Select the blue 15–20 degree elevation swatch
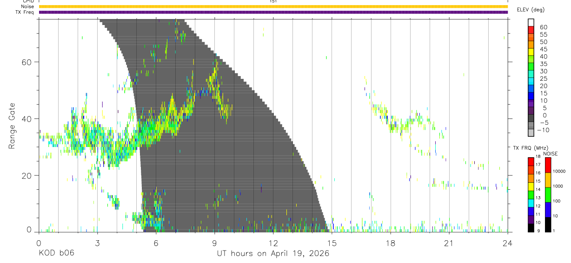Image resolution: width=571 pixels, height=263 pixels. tap(531, 89)
